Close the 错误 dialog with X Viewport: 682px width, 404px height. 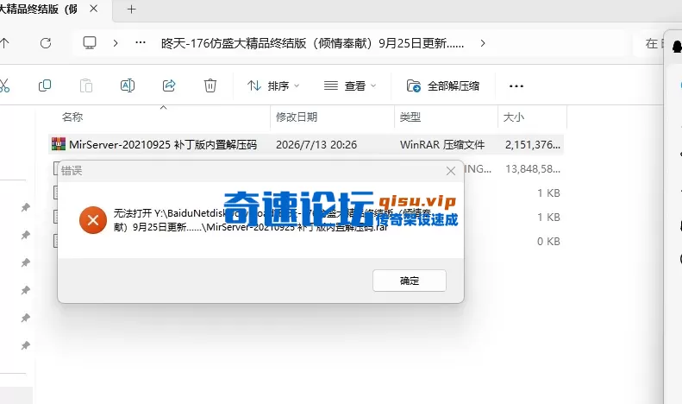click(x=451, y=171)
